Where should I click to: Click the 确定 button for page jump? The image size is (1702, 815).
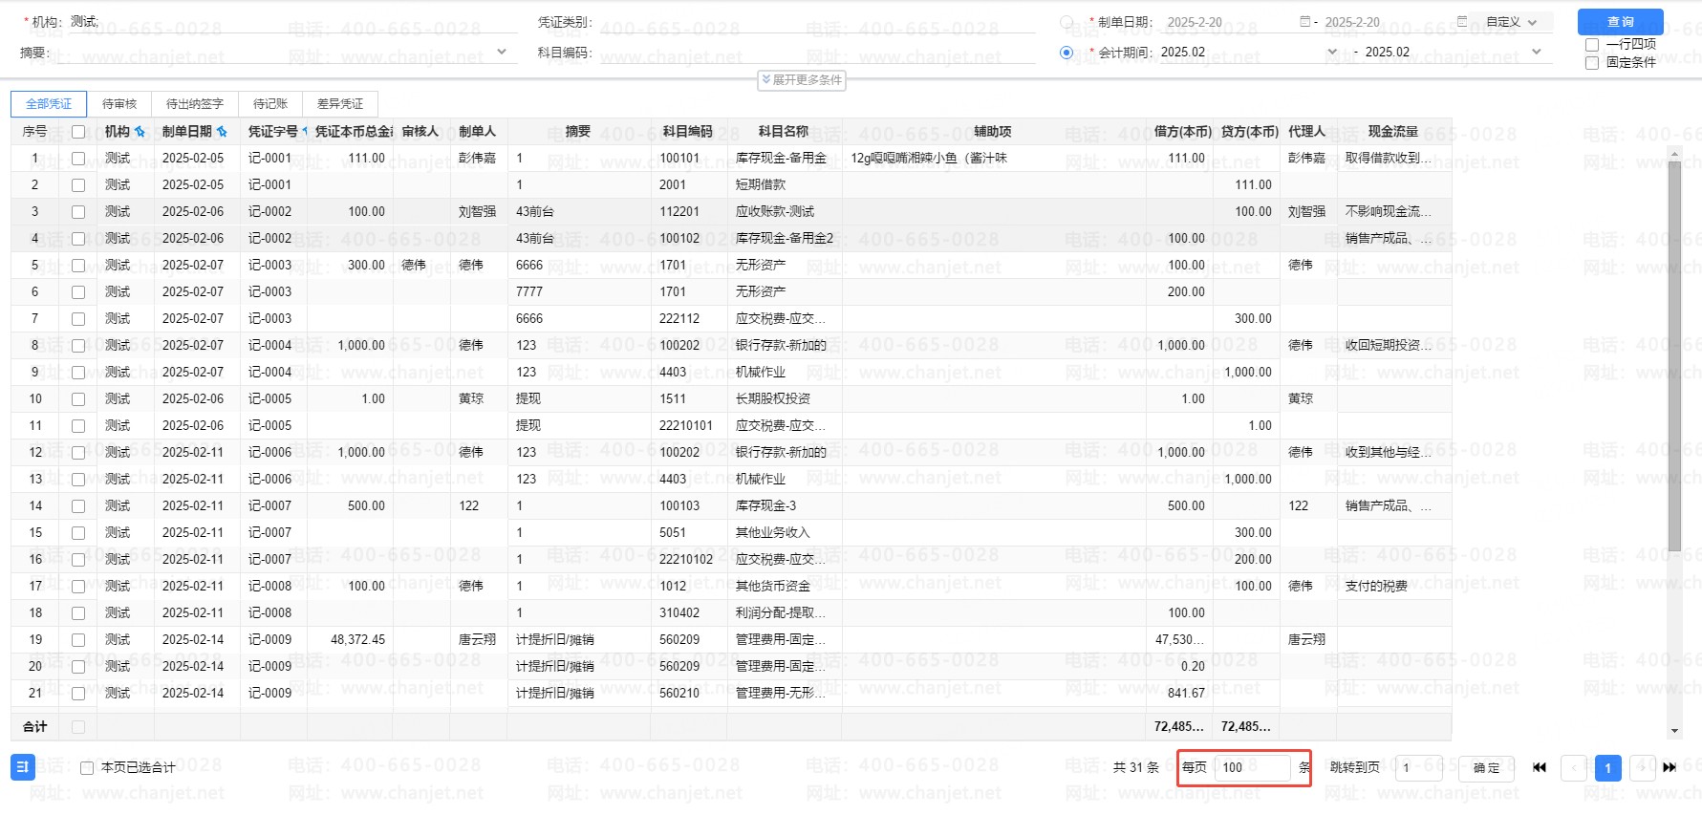(1486, 768)
